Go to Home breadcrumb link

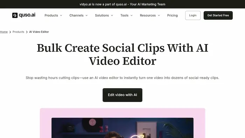(4, 32)
